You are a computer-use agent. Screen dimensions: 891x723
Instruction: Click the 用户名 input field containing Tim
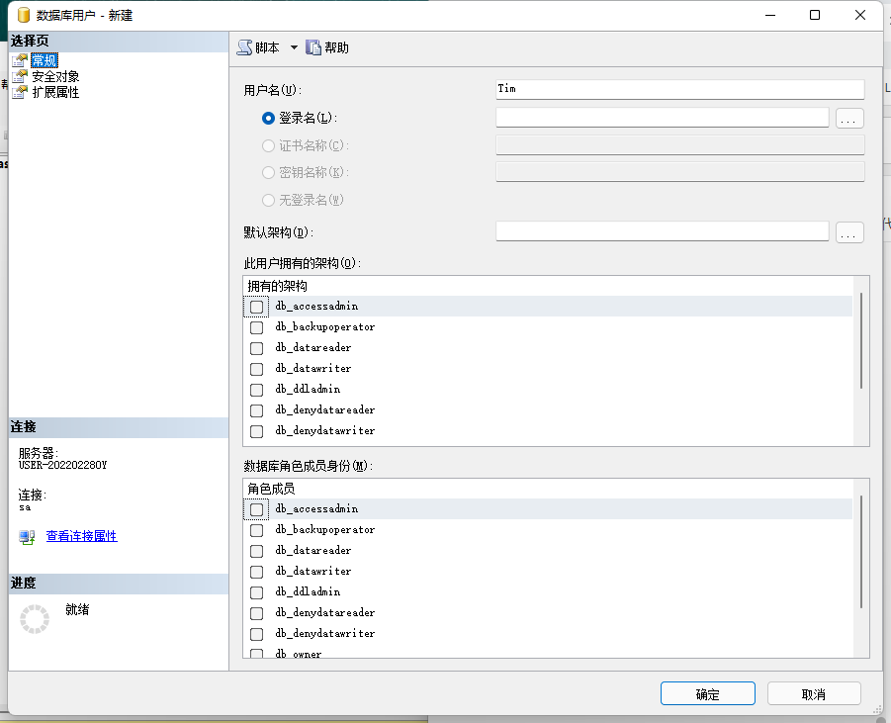(680, 89)
